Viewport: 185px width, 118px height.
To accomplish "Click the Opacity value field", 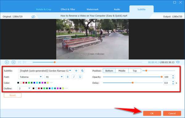I will tap(167, 77).
